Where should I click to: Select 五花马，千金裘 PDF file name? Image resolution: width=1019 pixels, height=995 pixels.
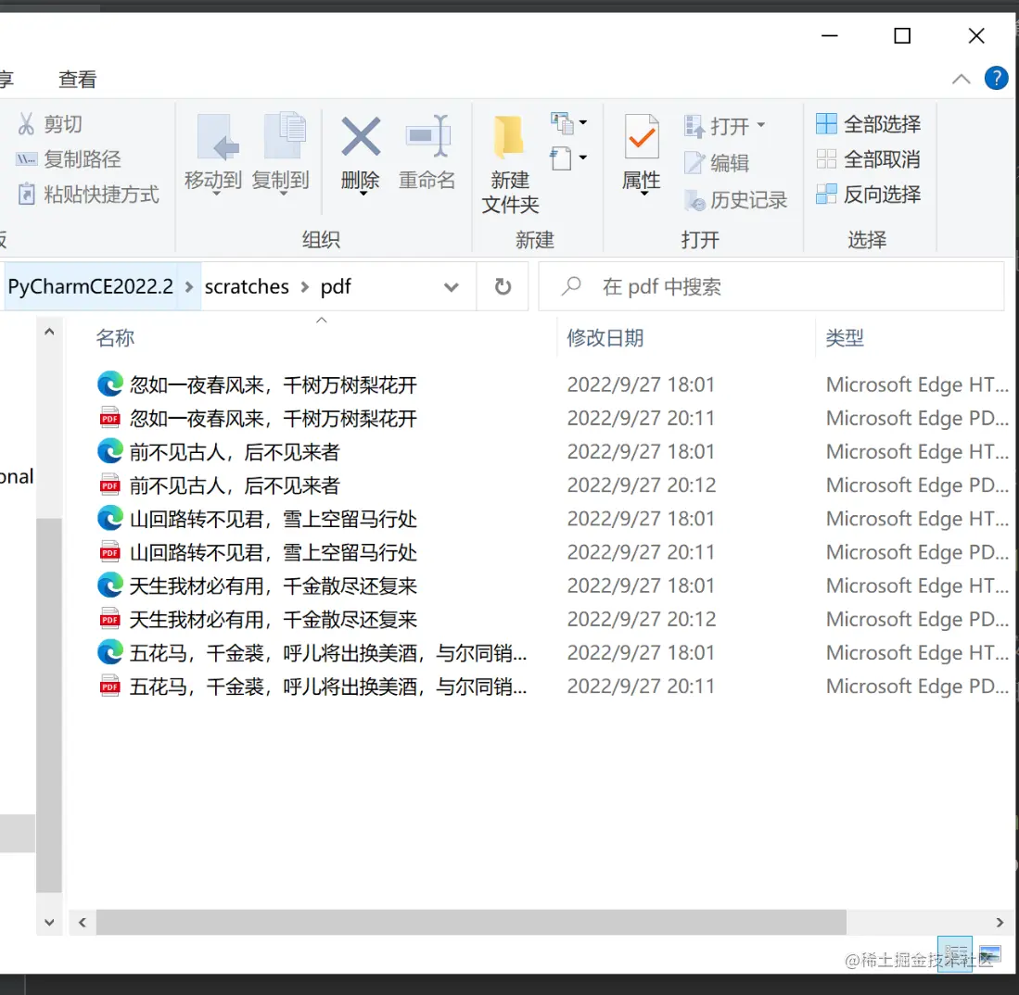click(x=328, y=686)
